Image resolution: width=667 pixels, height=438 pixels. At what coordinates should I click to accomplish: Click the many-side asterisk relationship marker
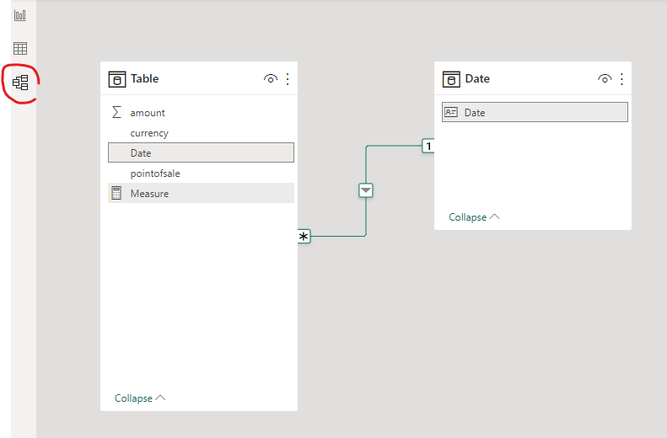304,236
